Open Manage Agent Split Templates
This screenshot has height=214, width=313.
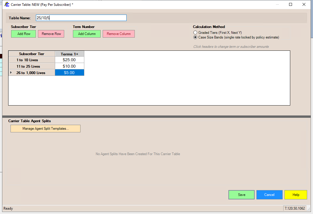click(x=46, y=129)
